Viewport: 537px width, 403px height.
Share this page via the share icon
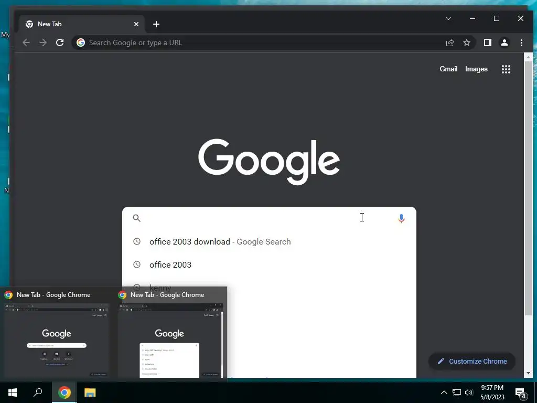(449, 43)
